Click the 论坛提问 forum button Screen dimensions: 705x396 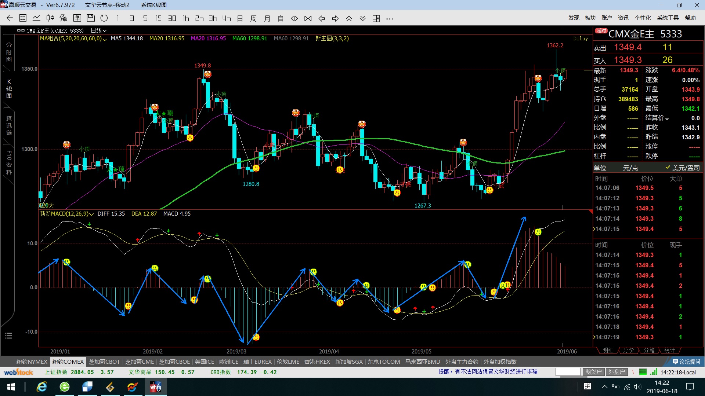686,362
